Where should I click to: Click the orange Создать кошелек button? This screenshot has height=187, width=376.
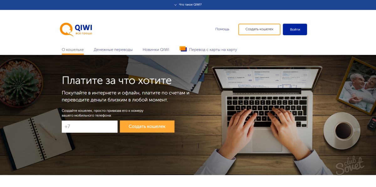click(x=147, y=126)
